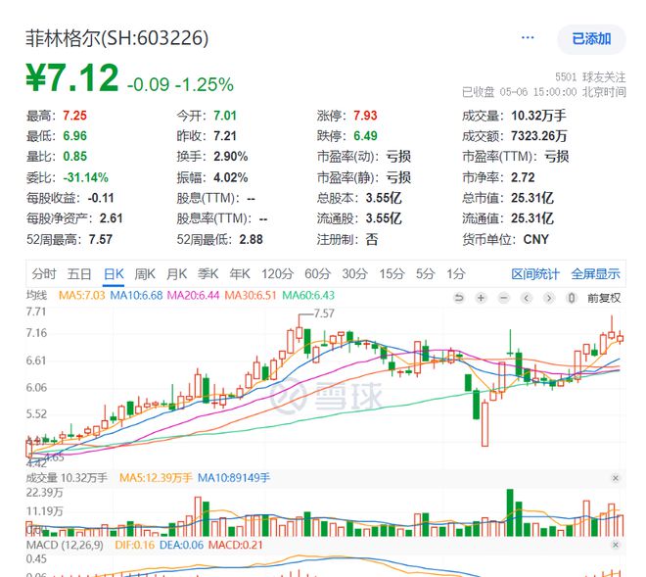The width and height of the screenshot is (646, 577).
Task: Click the DIF:0.16 indicator value
Action: (135, 545)
